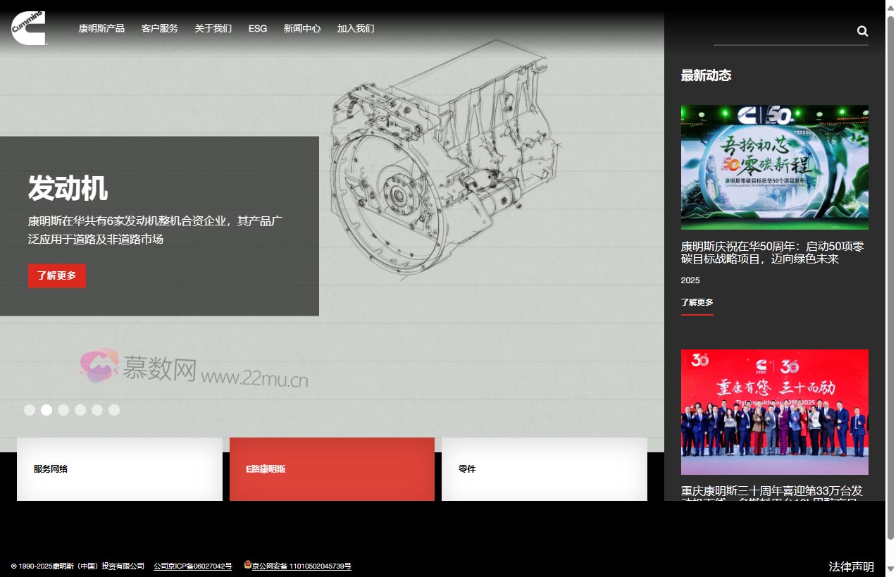
Task: Open the 加入我们 menu
Action: pyautogui.click(x=356, y=29)
